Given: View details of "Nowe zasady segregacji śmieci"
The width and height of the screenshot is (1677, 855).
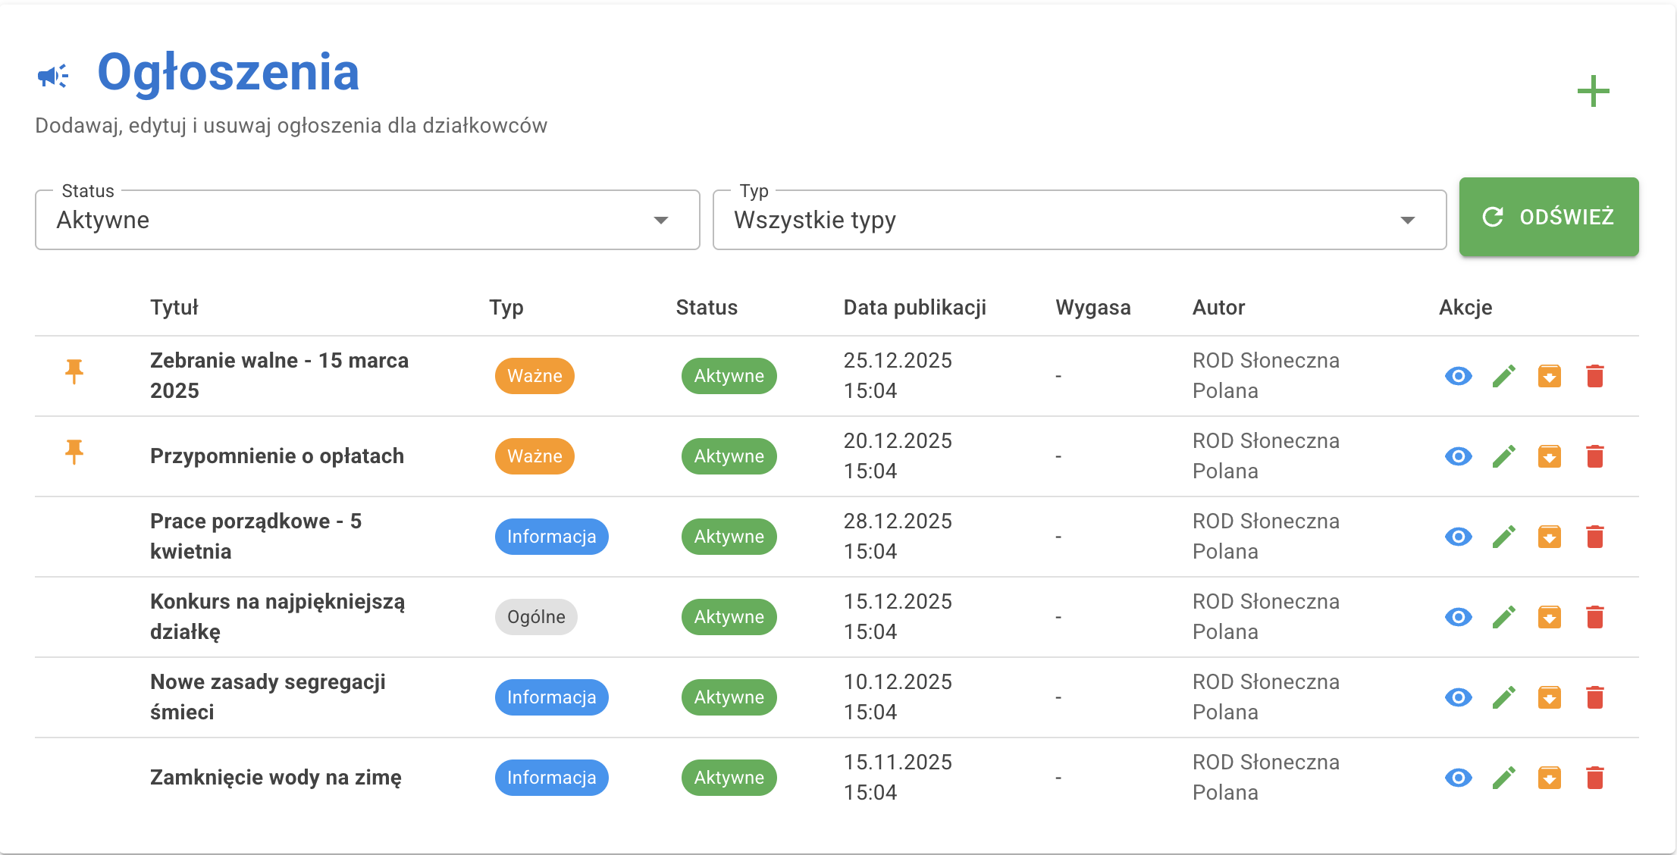Looking at the screenshot, I should pyautogui.click(x=1459, y=697).
